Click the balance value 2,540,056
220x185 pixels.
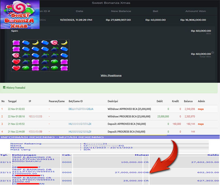(190, 109)
